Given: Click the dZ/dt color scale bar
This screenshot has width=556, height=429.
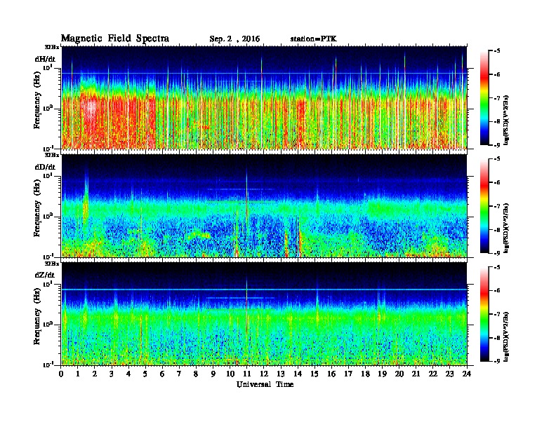Looking at the screenshot, I should point(484,314).
